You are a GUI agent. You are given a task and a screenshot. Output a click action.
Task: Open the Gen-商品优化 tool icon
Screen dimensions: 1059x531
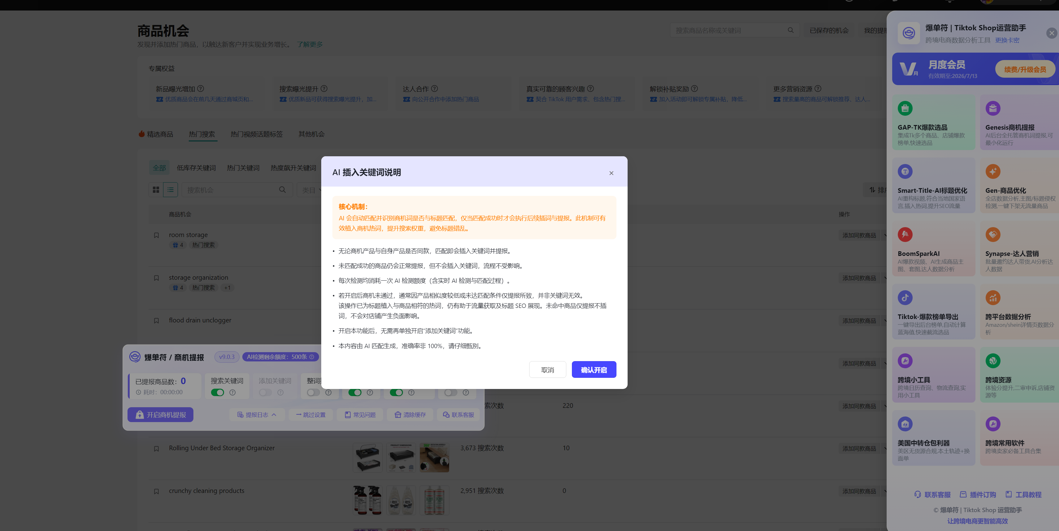pos(993,171)
